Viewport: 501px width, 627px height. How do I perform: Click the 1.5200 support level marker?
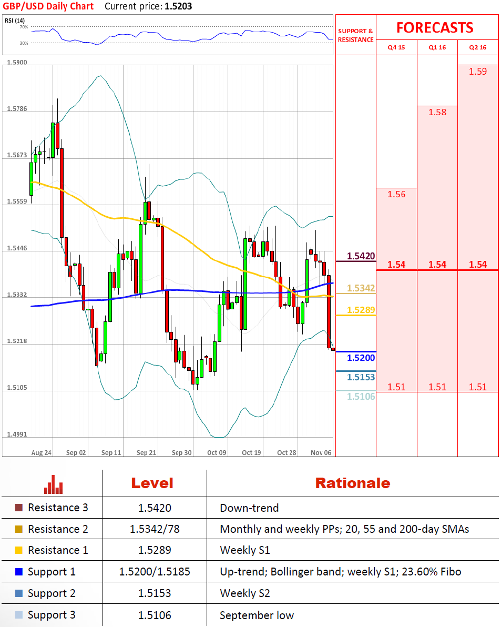(x=361, y=358)
